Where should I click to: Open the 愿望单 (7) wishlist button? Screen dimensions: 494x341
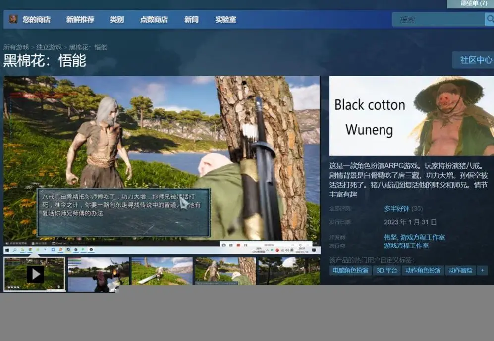click(x=472, y=4)
